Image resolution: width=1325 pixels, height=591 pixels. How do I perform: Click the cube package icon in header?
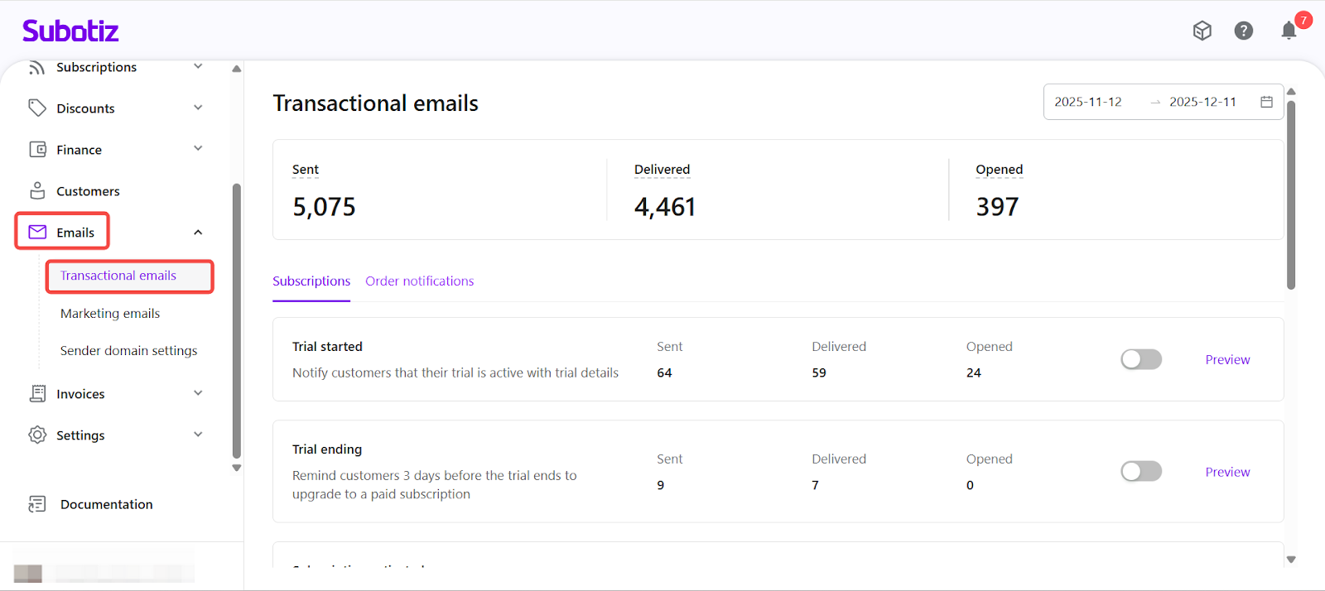pyautogui.click(x=1202, y=31)
